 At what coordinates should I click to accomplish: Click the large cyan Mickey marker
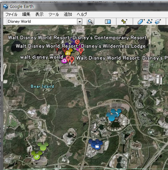pos(113,115)
